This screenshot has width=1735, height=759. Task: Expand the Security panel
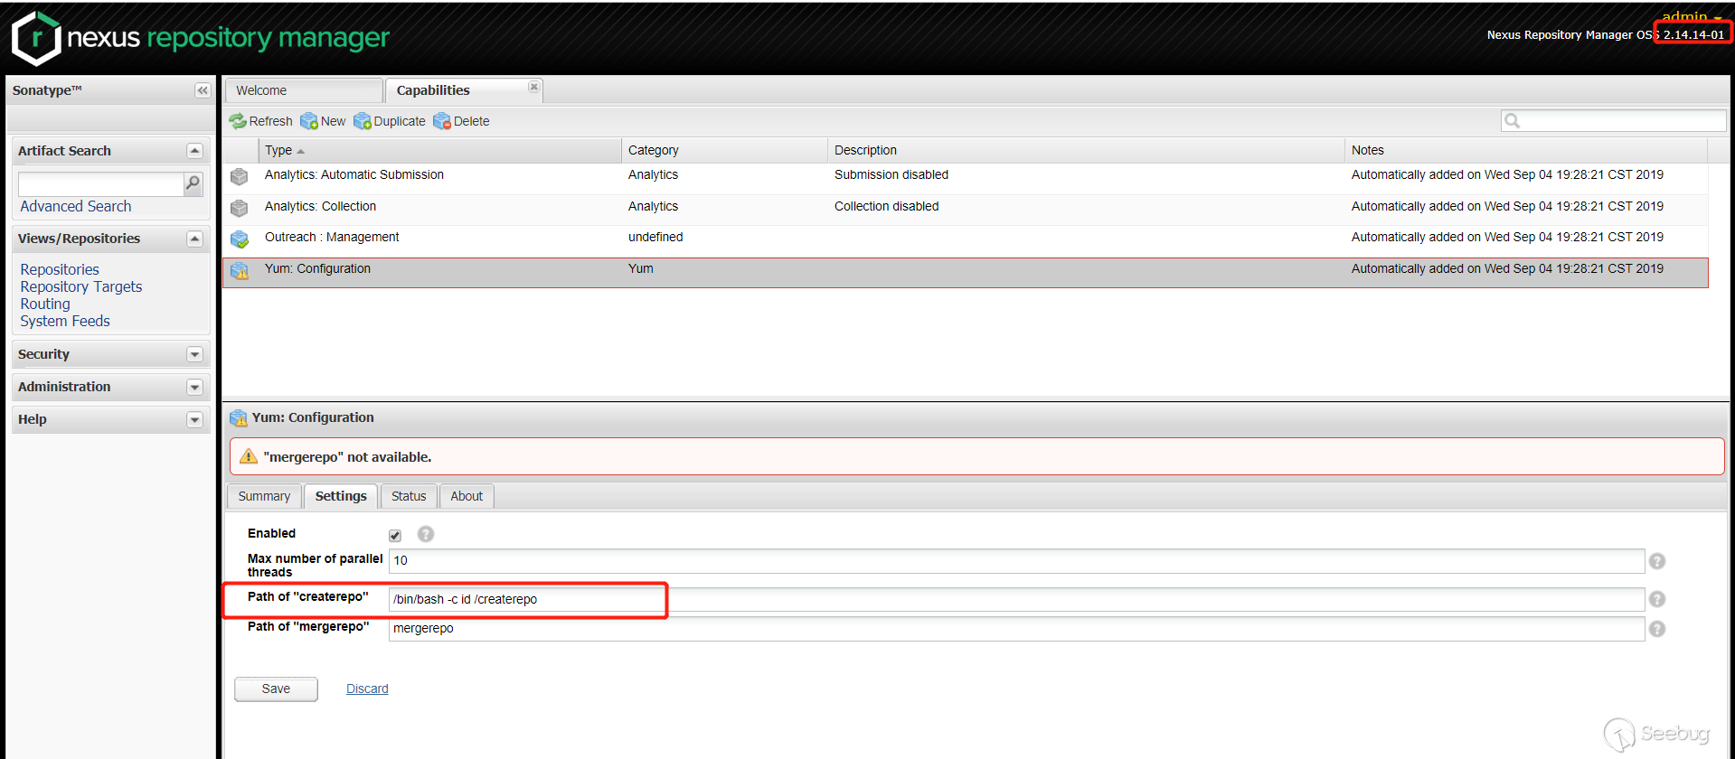194,354
